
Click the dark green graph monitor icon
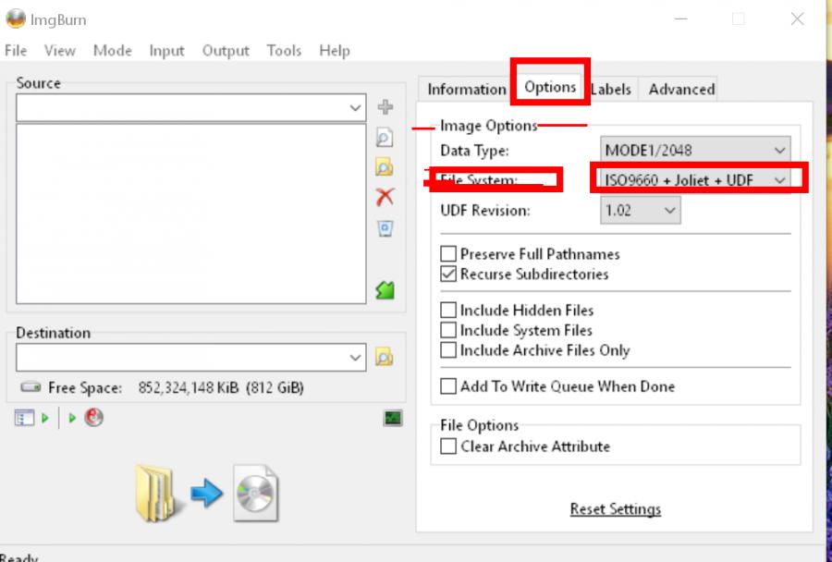pyautogui.click(x=393, y=418)
